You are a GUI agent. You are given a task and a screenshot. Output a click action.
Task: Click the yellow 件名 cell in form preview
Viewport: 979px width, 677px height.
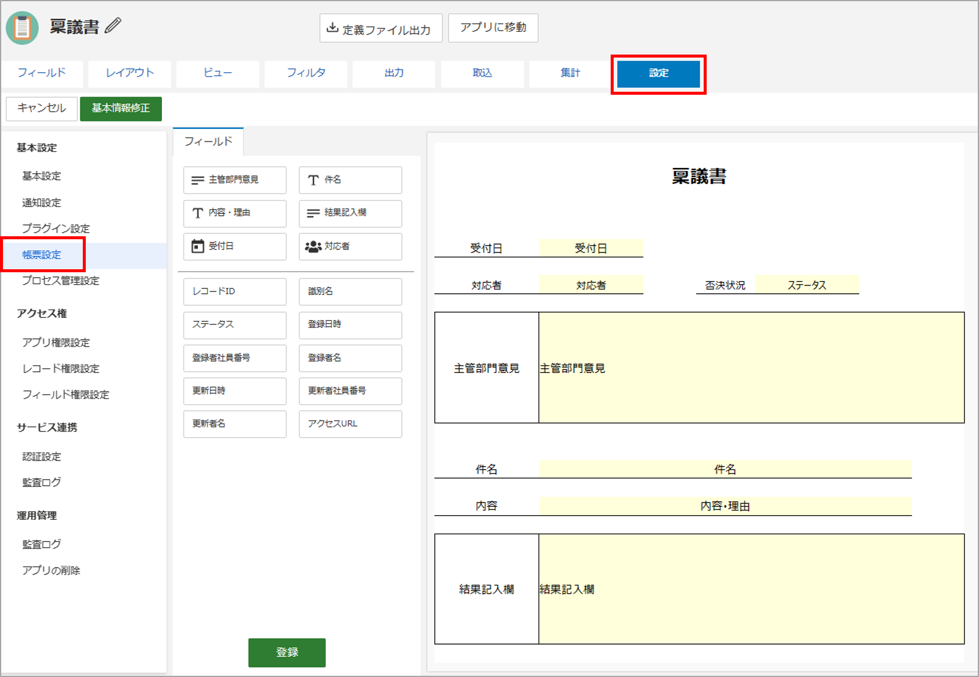pyautogui.click(x=725, y=469)
